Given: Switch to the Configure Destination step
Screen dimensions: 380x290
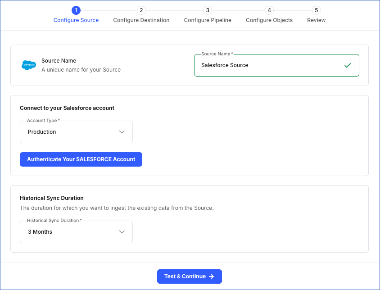Looking at the screenshot, I should [141, 20].
